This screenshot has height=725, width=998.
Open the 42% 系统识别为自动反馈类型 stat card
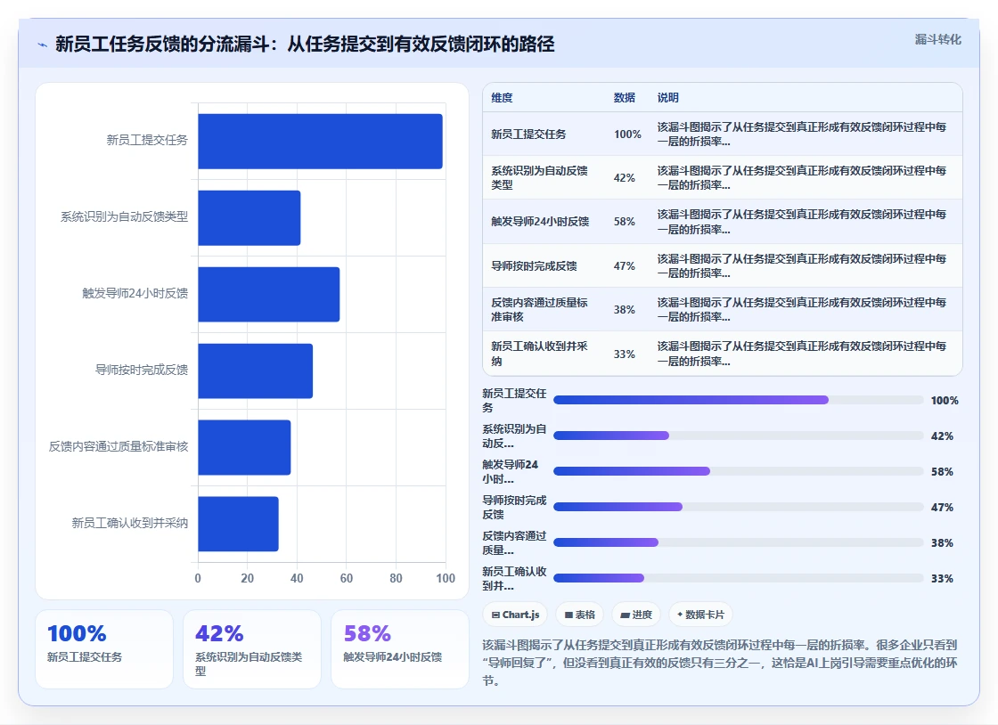(252, 649)
